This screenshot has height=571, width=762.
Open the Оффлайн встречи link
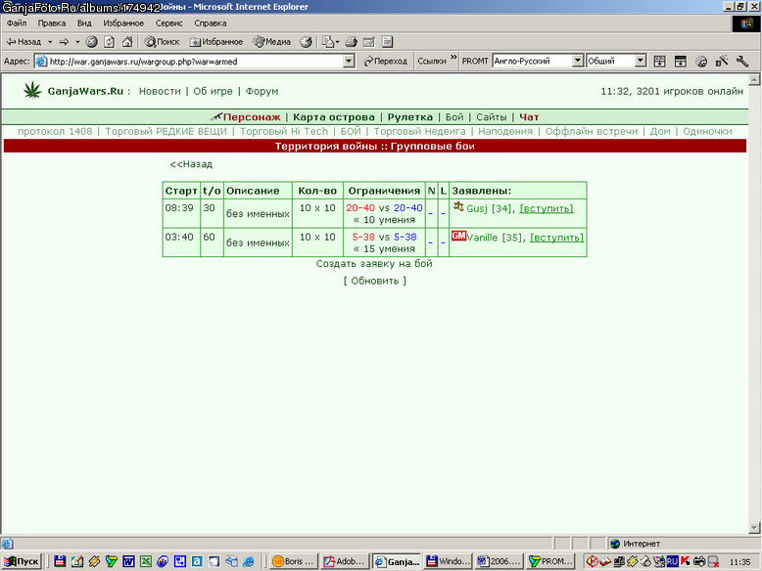[x=591, y=131]
